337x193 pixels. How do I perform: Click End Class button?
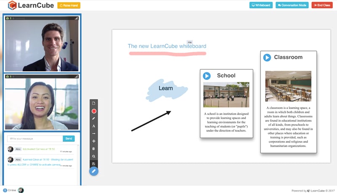(x=322, y=5)
